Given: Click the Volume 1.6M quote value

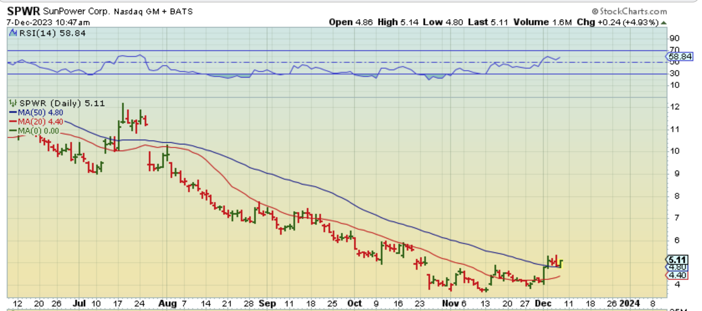Looking at the screenshot, I should tap(543, 22).
